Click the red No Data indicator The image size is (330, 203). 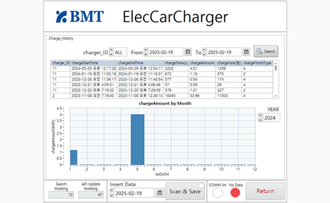tap(235, 192)
